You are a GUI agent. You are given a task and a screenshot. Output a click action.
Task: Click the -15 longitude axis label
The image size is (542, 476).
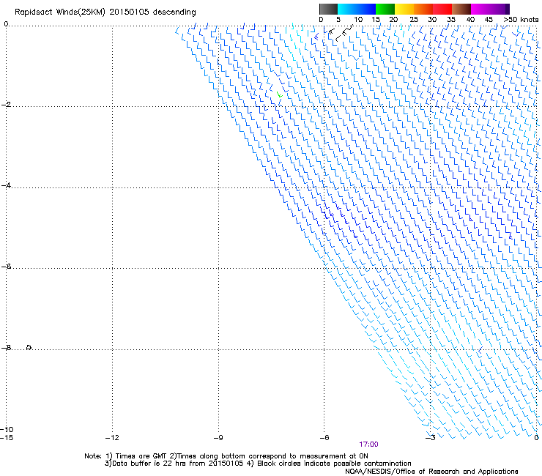click(7, 438)
